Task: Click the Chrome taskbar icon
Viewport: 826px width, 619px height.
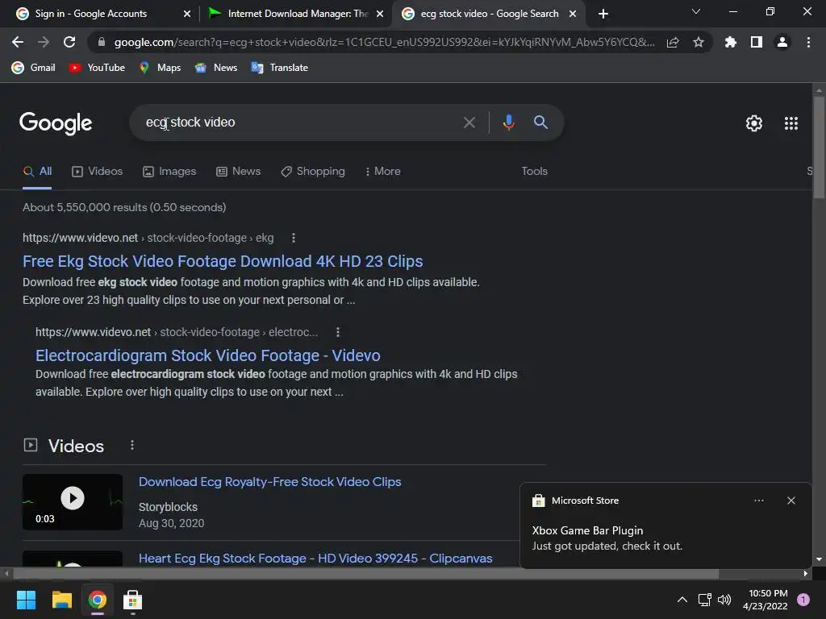Action: tap(97, 600)
